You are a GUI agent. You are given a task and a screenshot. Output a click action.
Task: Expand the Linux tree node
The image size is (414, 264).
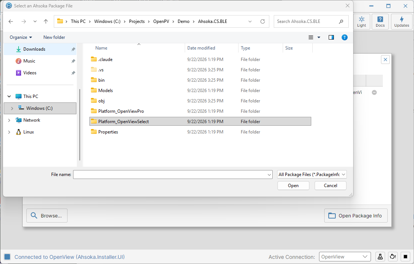pyautogui.click(x=9, y=132)
